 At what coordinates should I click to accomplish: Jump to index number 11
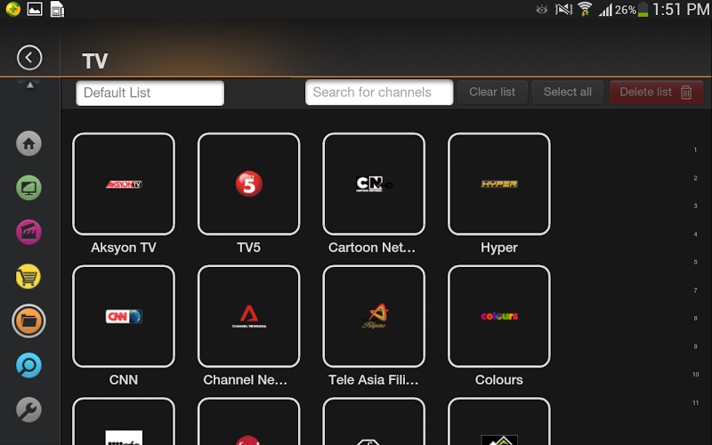(x=695, y=403)
